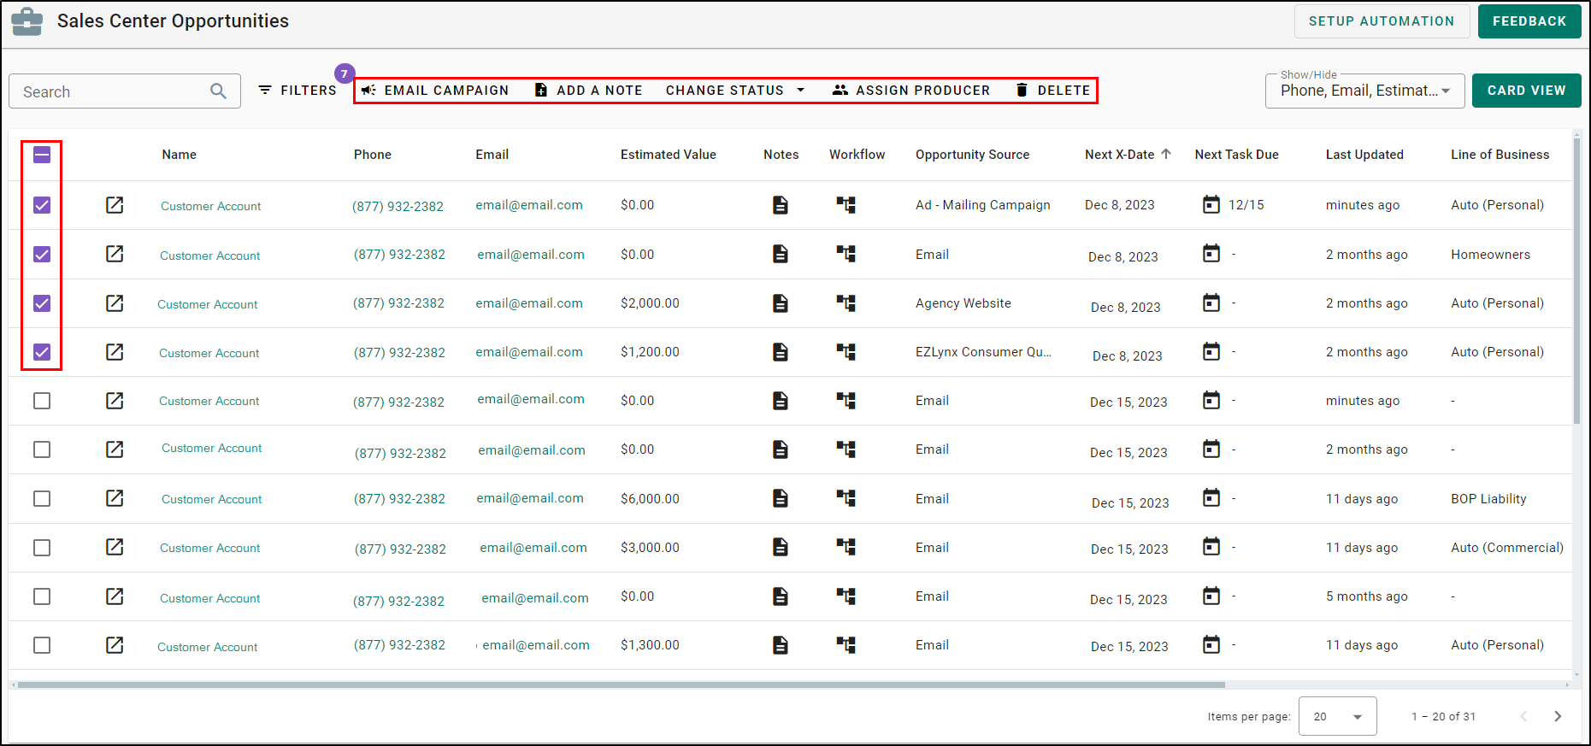Sort by the Name column header
1591x746 pixels.
coord(180,155)
